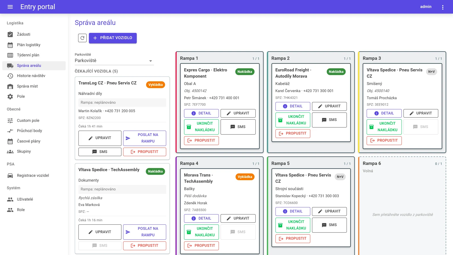Image resolution: width=453 pixels, height=255 pixels.
Task: Click the refresh icon button
Action: click(82, 38)
